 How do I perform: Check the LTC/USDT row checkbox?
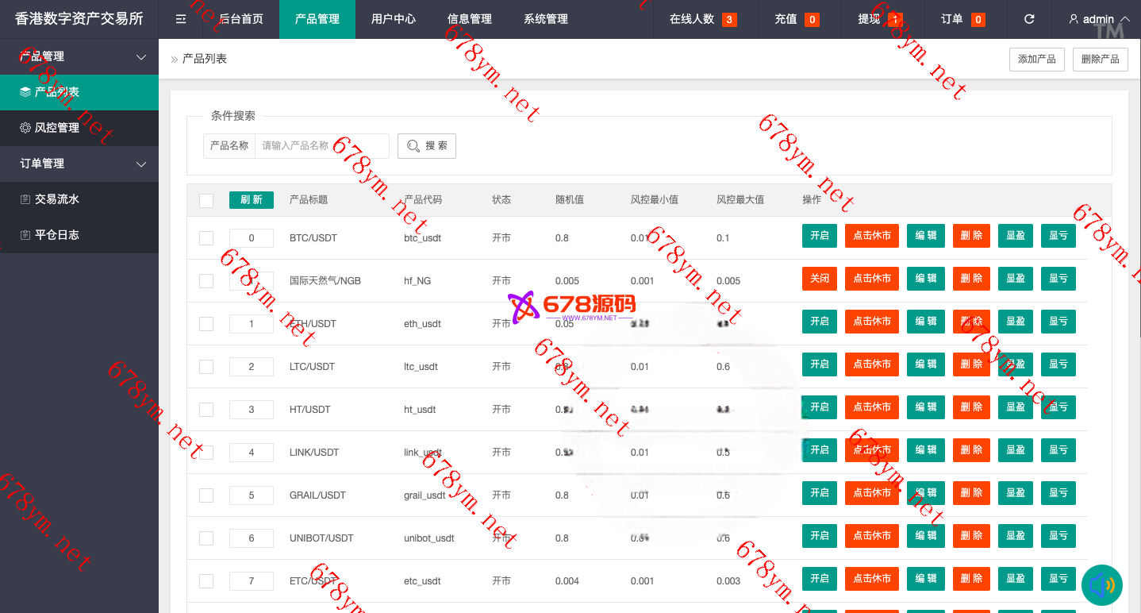(x=206, y=367)
